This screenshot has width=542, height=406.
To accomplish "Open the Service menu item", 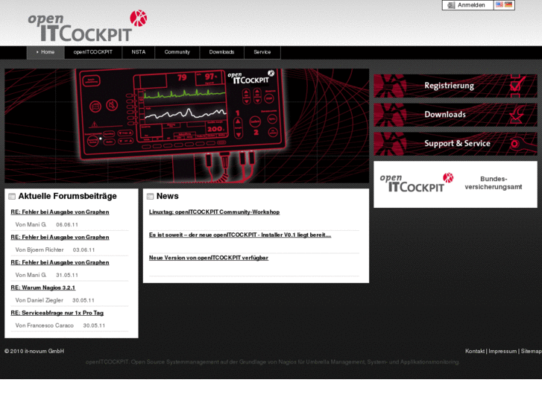I will pyautogui.click(x=262, y=52).
